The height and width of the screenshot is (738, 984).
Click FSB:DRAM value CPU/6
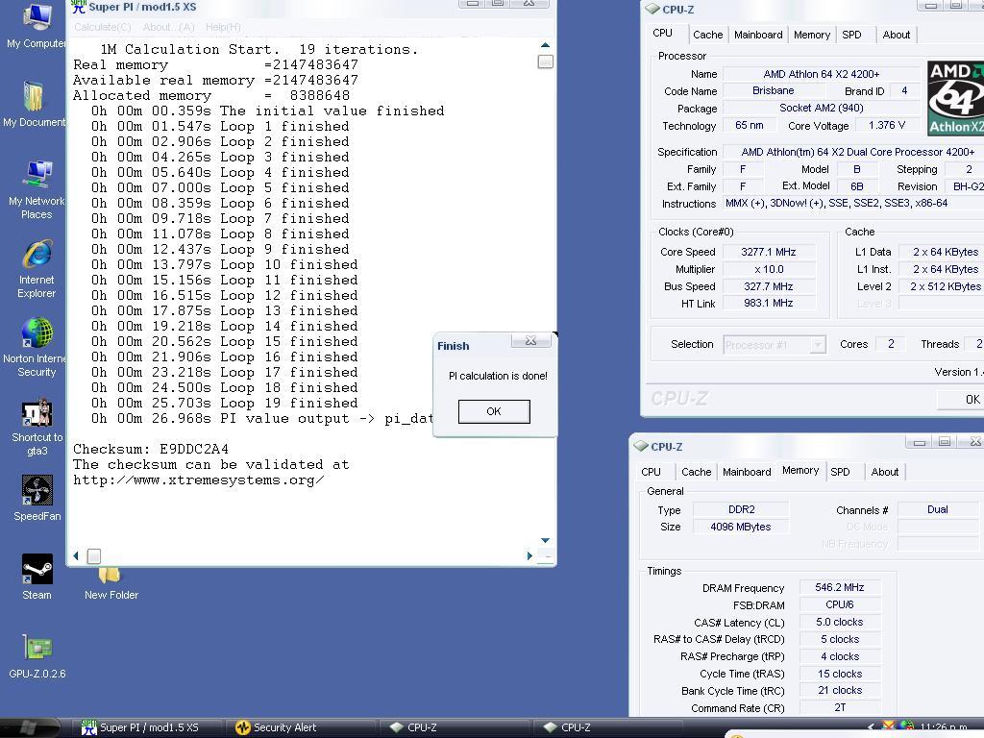tap(840, 605)
